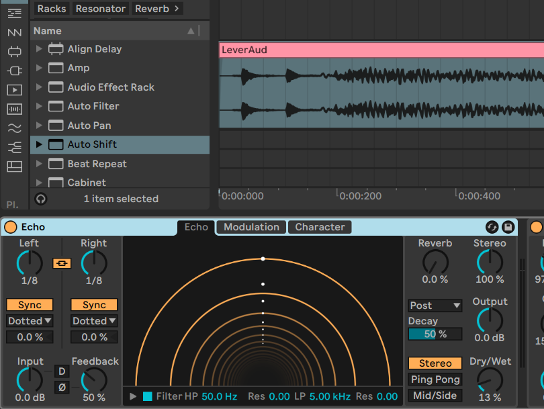Click the Reverb 0.0 % knob
This screenshot has width=544, height=409.
(x=435, y=263)
